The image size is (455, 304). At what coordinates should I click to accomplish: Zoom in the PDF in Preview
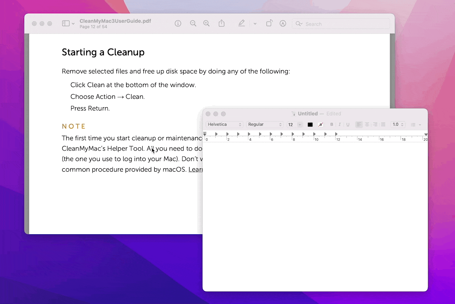click(x=206, y=24)
